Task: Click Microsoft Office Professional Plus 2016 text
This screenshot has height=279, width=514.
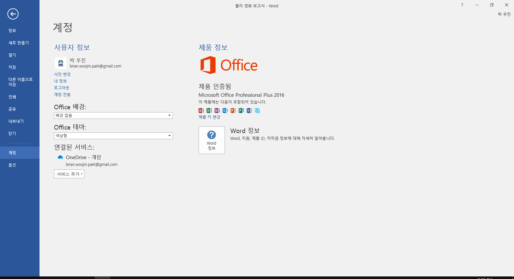Action: point(241,95)
